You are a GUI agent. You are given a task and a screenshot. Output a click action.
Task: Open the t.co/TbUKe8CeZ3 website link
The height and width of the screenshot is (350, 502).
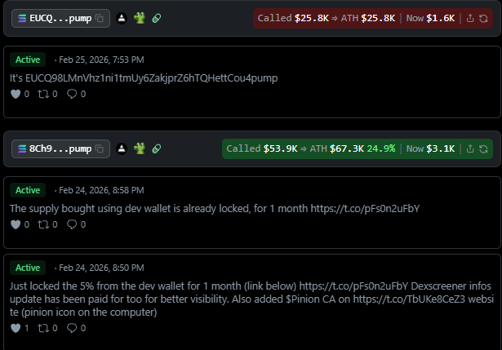[409, 299]
